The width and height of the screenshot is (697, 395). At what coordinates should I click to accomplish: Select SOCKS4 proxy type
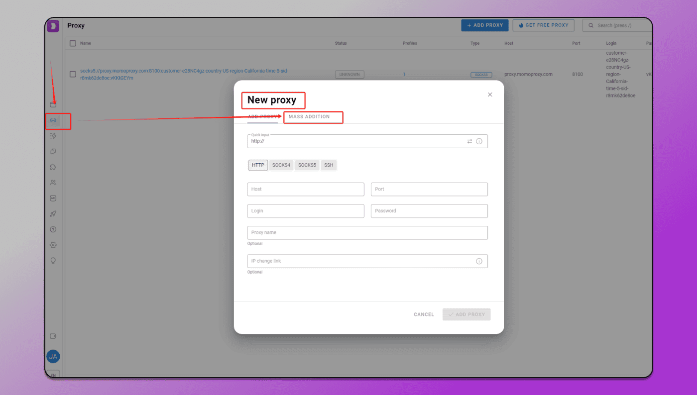coord(281,165)
